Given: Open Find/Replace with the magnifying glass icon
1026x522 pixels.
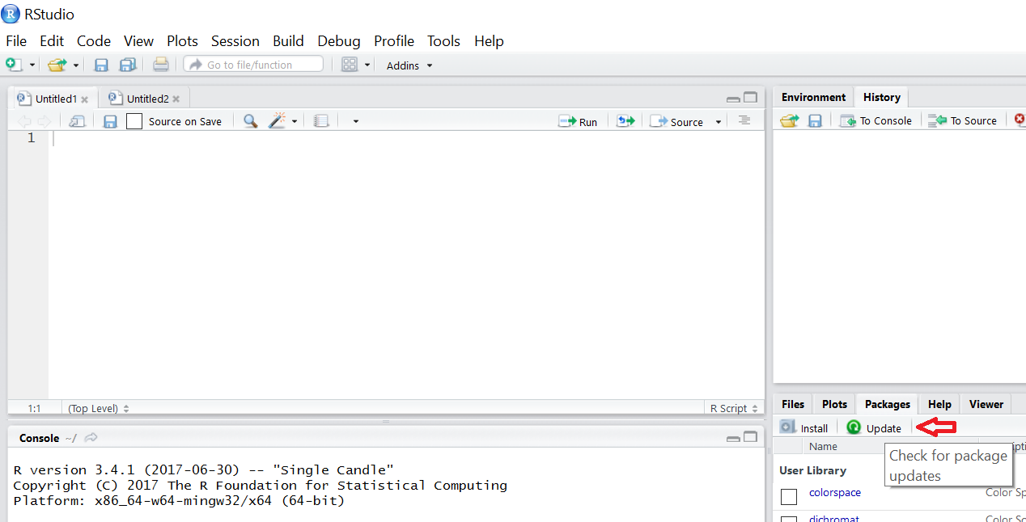Looking at the screenshot, I should (x=249, y=120).
